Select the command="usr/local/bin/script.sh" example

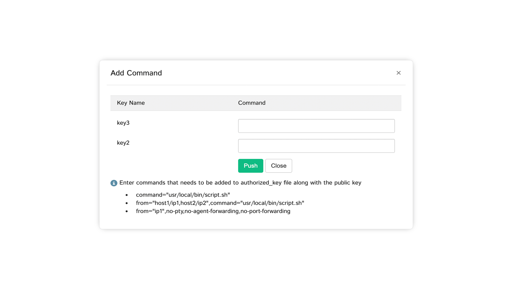pos(183,195)
